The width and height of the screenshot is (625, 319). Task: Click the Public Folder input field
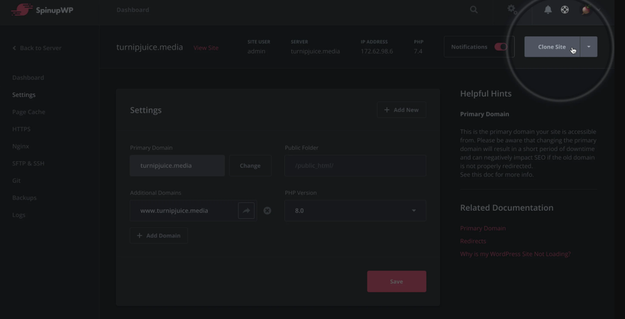click(355, 166)
